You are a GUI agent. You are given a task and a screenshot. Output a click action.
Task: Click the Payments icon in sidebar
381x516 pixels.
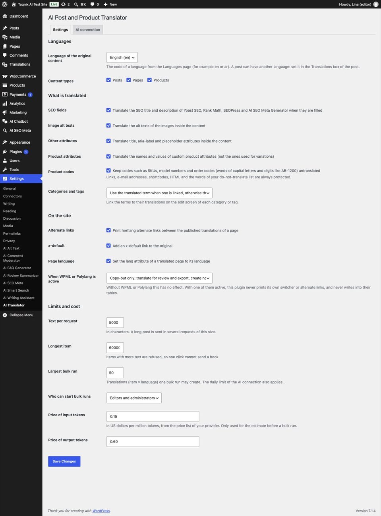[x=5, y=95]
